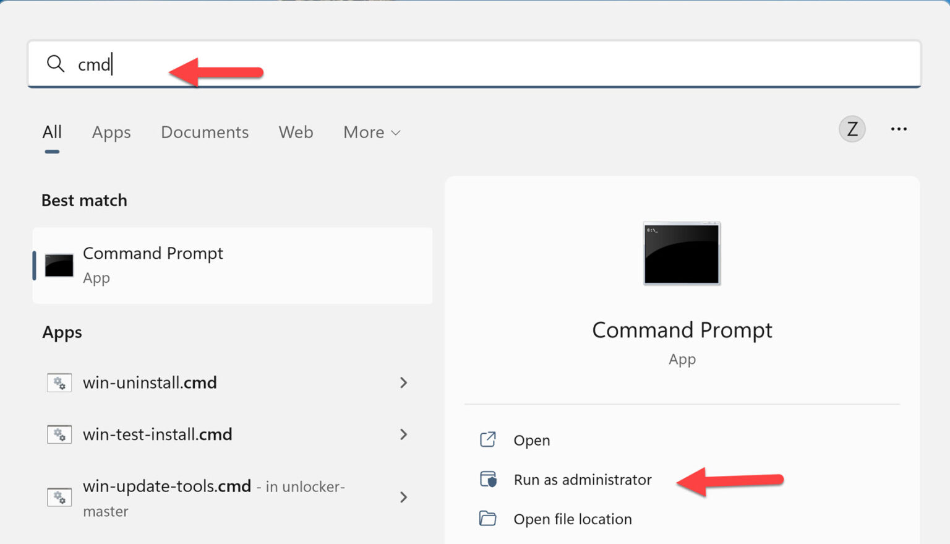
Task: Click the win-update-tools.cmd file icon
Action: click(59, 496)
